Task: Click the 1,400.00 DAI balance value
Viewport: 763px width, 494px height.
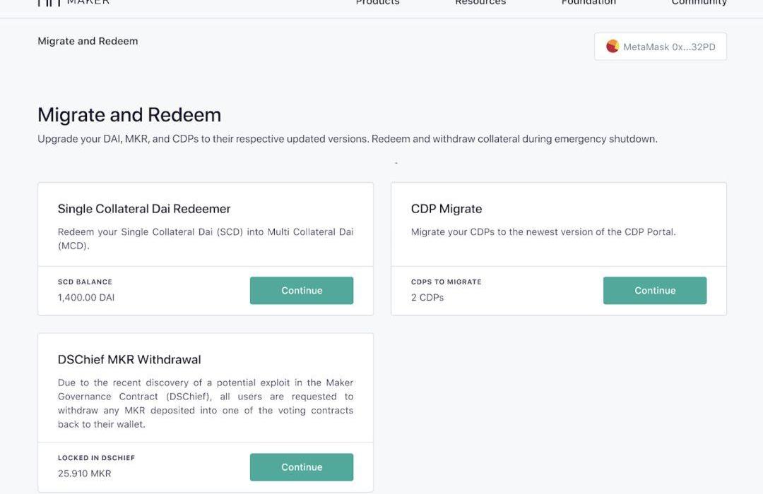Action: 86,298
